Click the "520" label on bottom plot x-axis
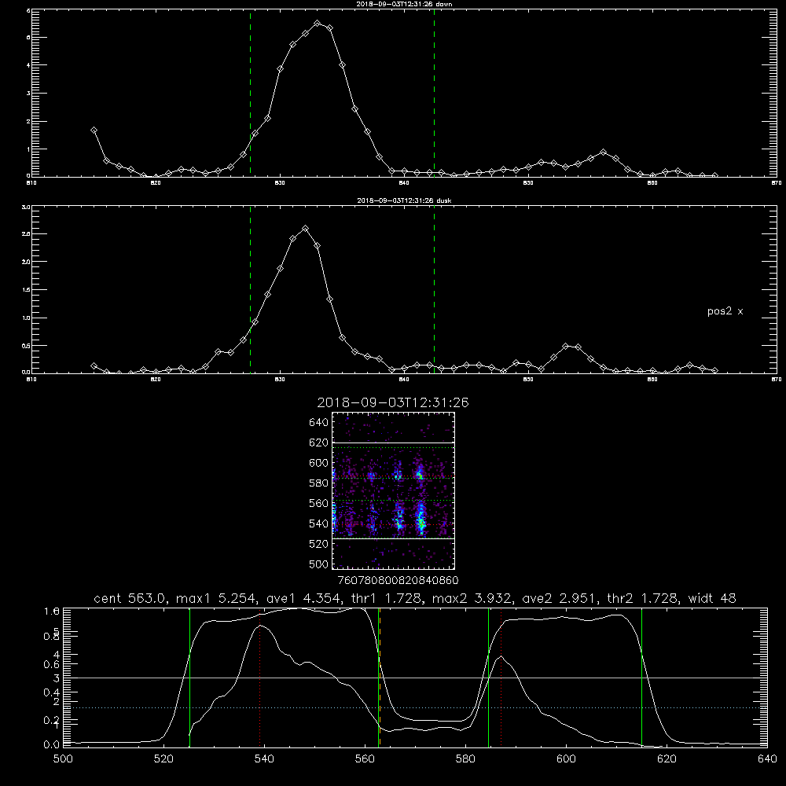 click(164, 759)
